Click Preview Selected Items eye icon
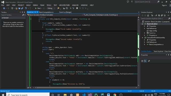 pyautogui.click(x=168, y=15)
